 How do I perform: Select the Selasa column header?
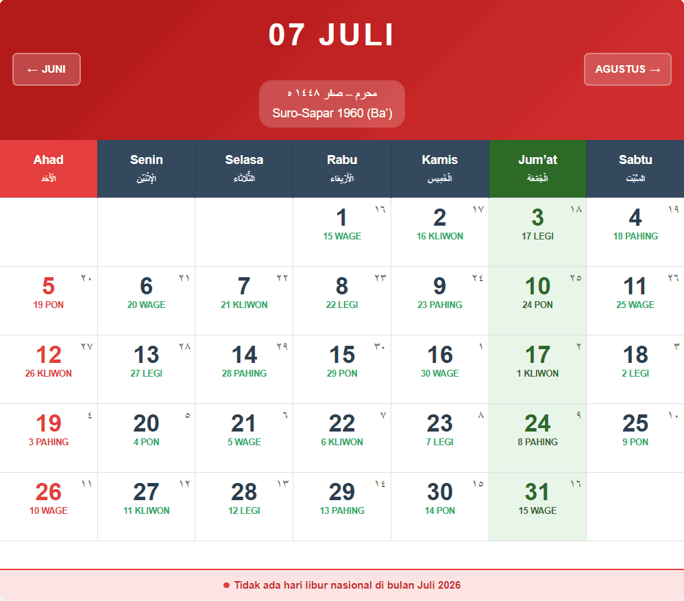(x=244, y=169)
